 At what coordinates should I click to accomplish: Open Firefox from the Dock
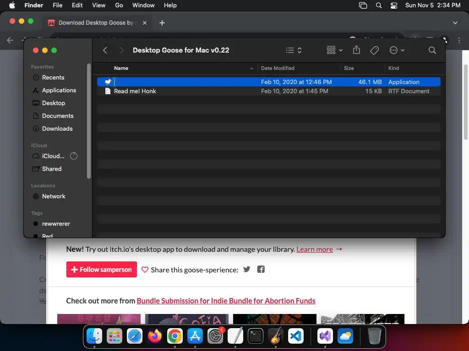pyautogui.click(x=155, y=336)
